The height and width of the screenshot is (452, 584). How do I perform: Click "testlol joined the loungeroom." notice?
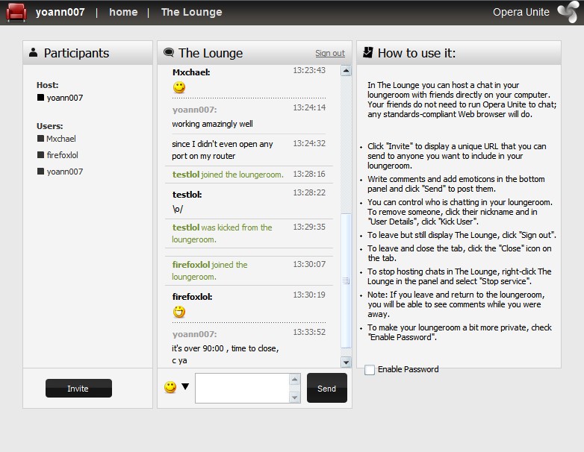tap(228, 175)
